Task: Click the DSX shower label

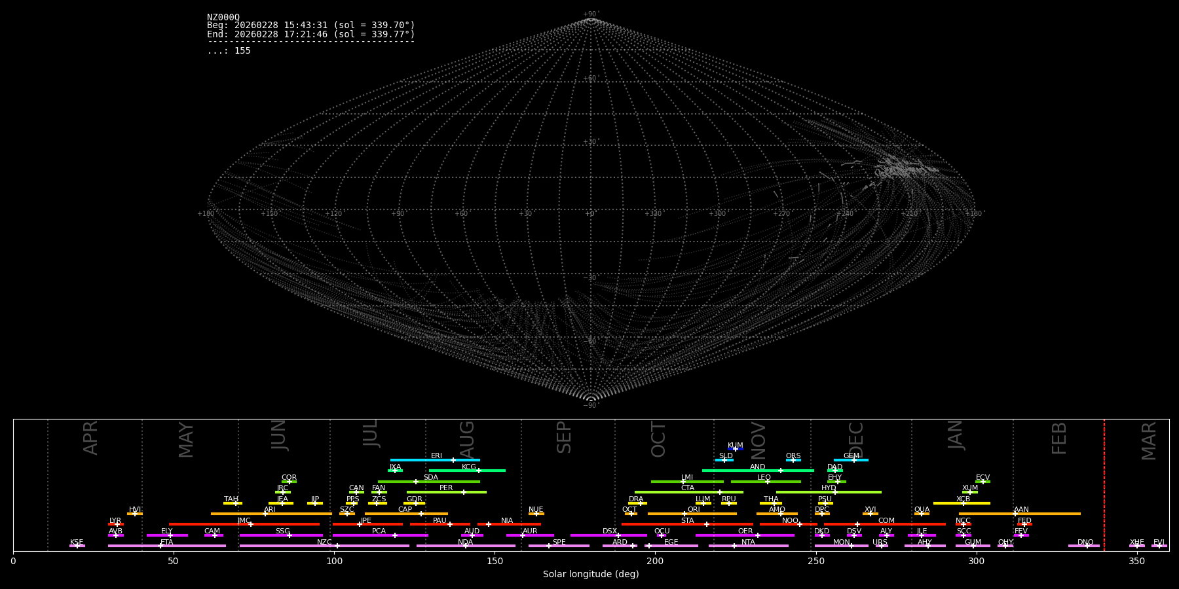Action: pyautogui.click(x=610, y=531)
